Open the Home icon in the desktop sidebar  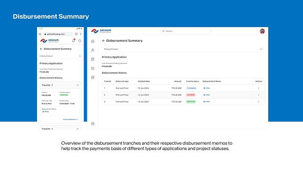coord(93,41)
